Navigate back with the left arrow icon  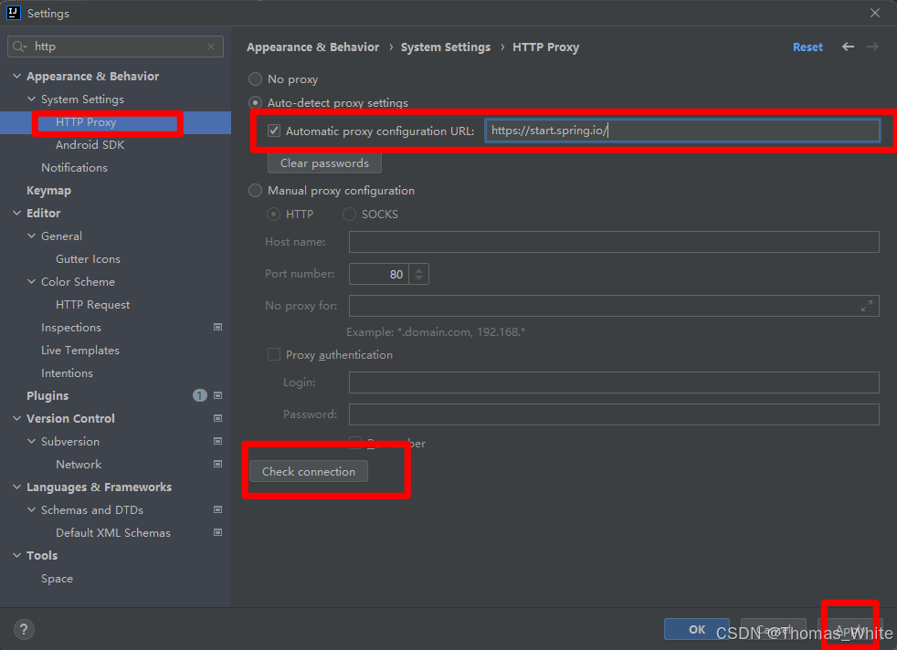point(847,47)
